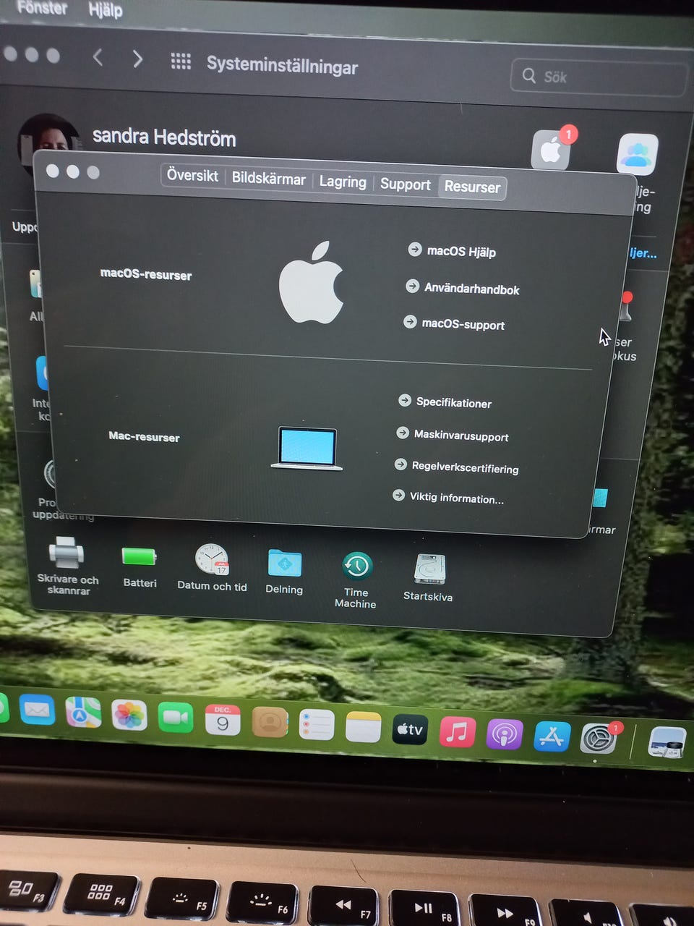Open Preview app from the Dock

click(666, 742)
